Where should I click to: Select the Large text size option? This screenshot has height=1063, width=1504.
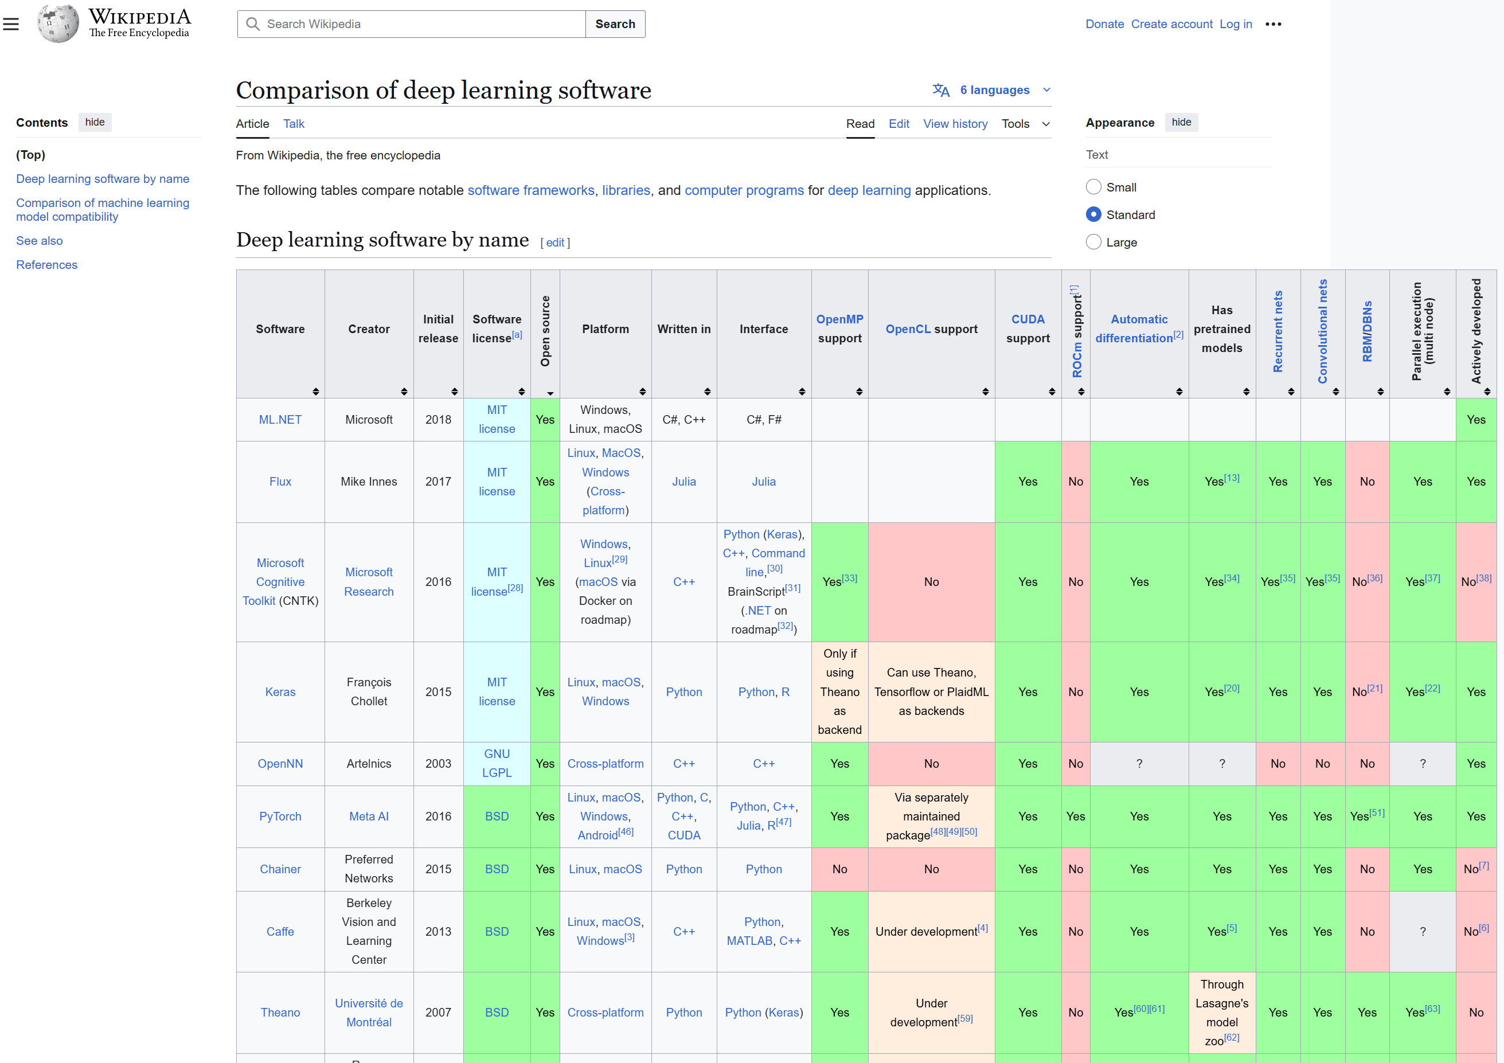(1093, 243)
